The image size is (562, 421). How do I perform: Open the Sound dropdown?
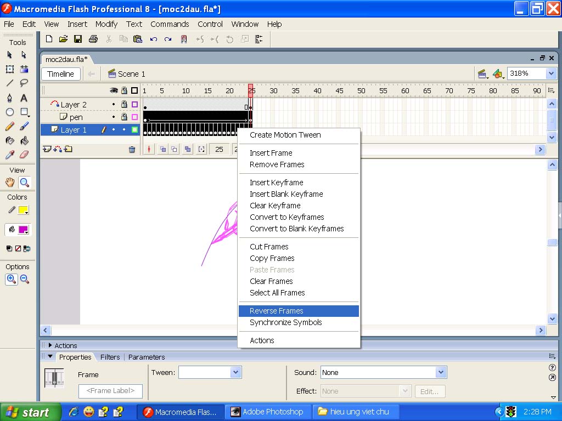[441, 372]
